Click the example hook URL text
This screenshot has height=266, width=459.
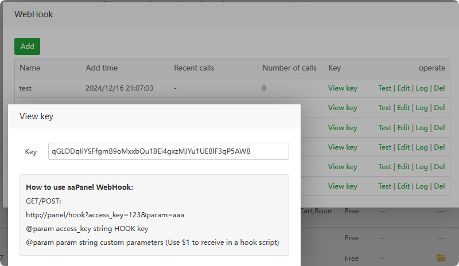[x=105, y=215]
